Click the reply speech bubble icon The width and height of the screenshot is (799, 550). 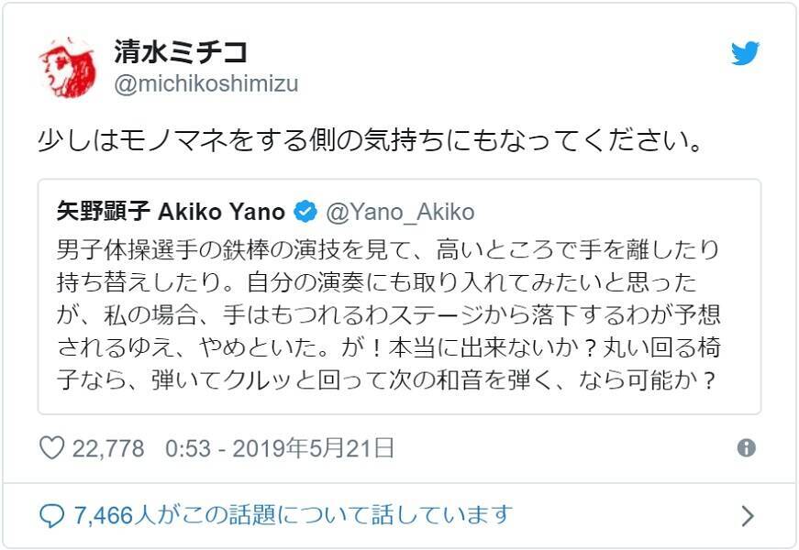pos(51,515)
